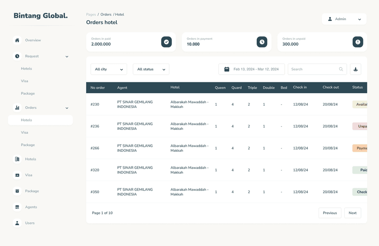This screenshot has height=246, width=379.
Task: Click the Agents store icon
Action: tap(17, 207)
